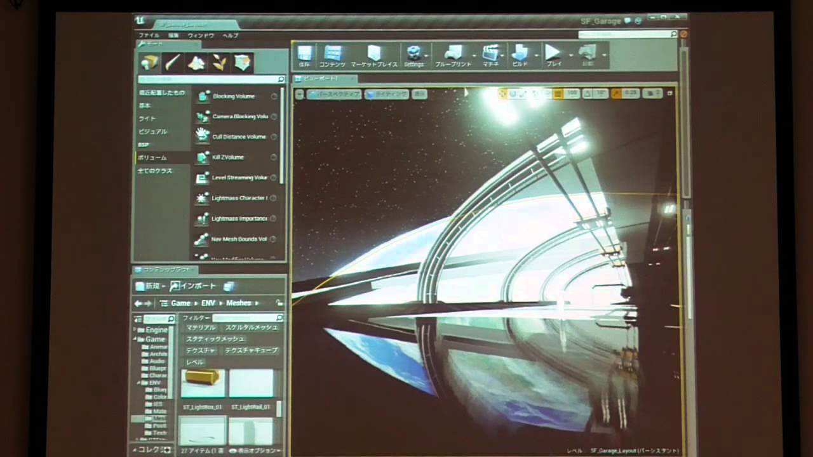Click the Build toolbar icon
This screenshot has height=457, width=813.
point(520,53)
